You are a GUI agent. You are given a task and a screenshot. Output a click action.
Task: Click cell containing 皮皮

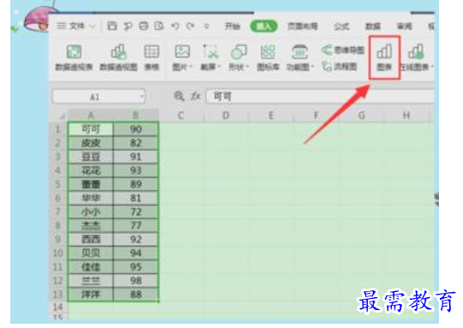91,143
